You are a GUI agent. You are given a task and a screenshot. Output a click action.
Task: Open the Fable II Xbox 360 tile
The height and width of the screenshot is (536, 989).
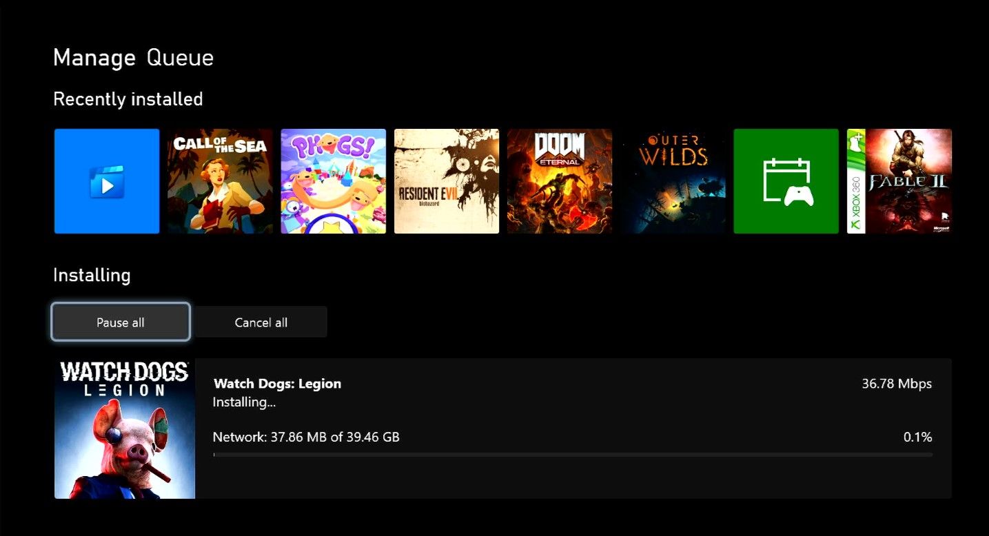pyautogui.click(x=899, y=181)
